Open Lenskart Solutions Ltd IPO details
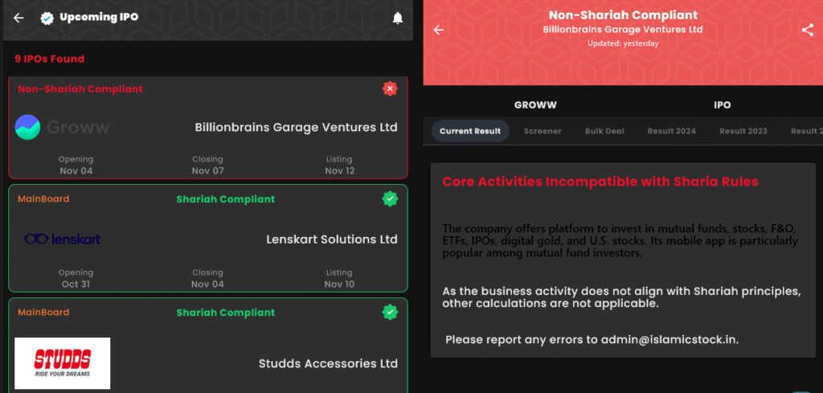 pos(331,239)
